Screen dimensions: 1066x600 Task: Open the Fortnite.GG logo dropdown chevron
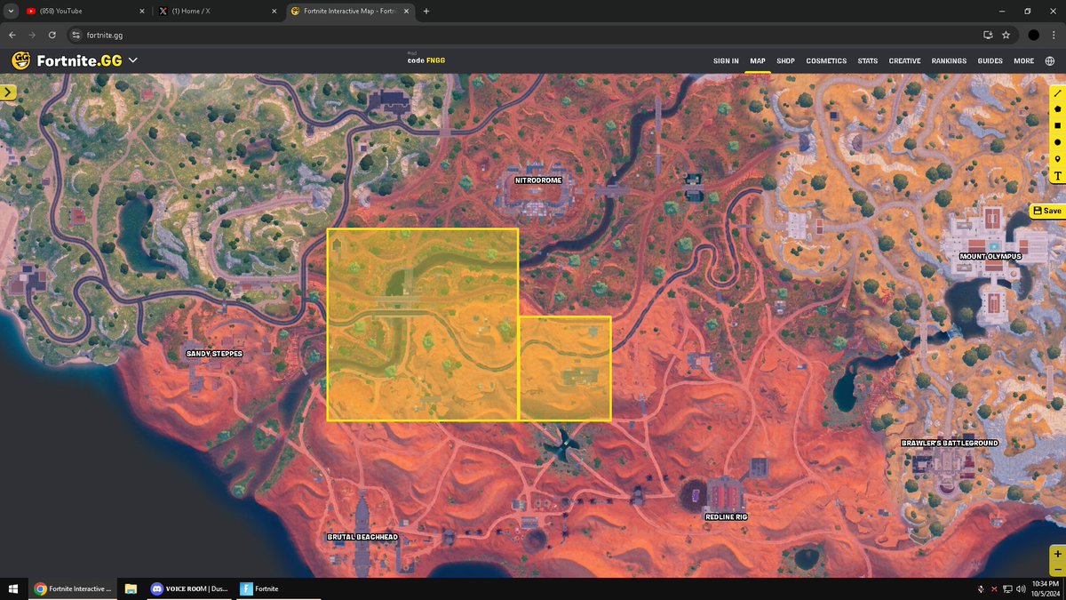[133, 60]
